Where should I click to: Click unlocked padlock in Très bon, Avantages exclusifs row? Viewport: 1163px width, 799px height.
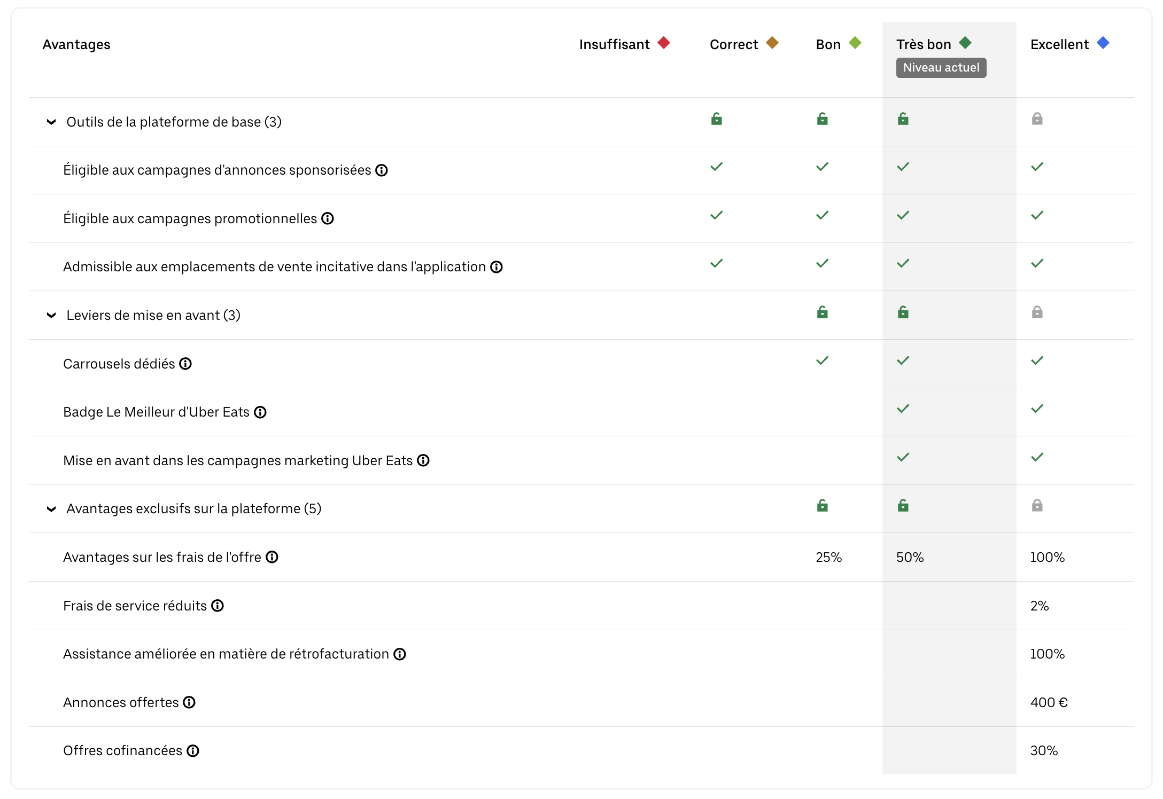(x=903, y=505)
